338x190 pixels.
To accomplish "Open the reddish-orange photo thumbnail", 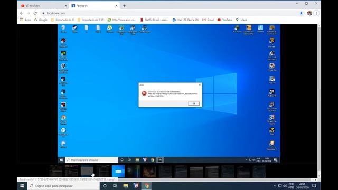I will click(x=149, y=171).
